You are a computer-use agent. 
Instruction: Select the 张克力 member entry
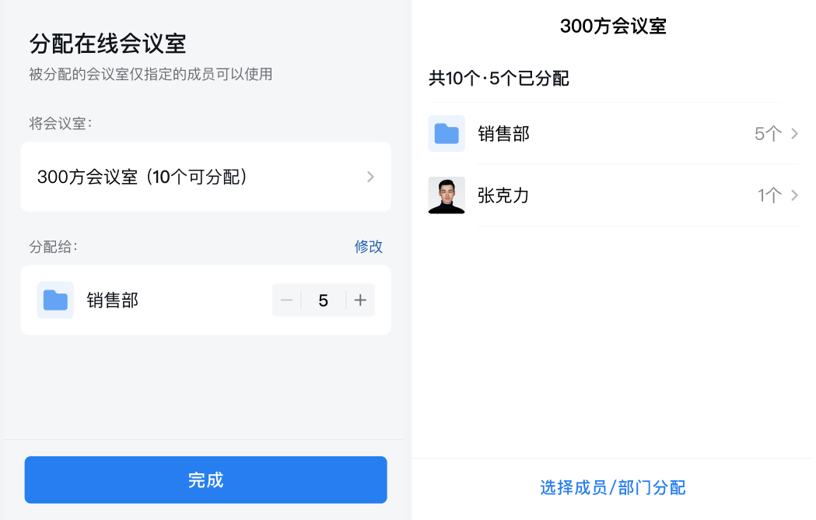pyautogui.click(x=614, y=195)
